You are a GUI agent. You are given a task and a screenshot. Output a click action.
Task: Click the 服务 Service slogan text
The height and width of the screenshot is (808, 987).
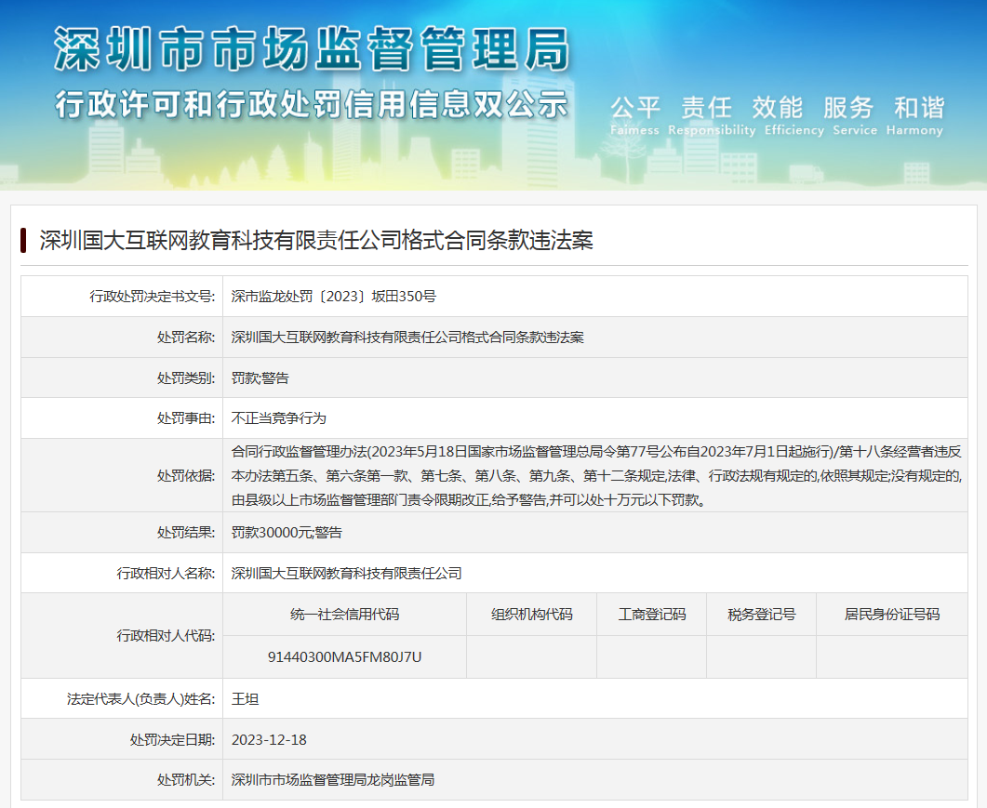(854, 116)
